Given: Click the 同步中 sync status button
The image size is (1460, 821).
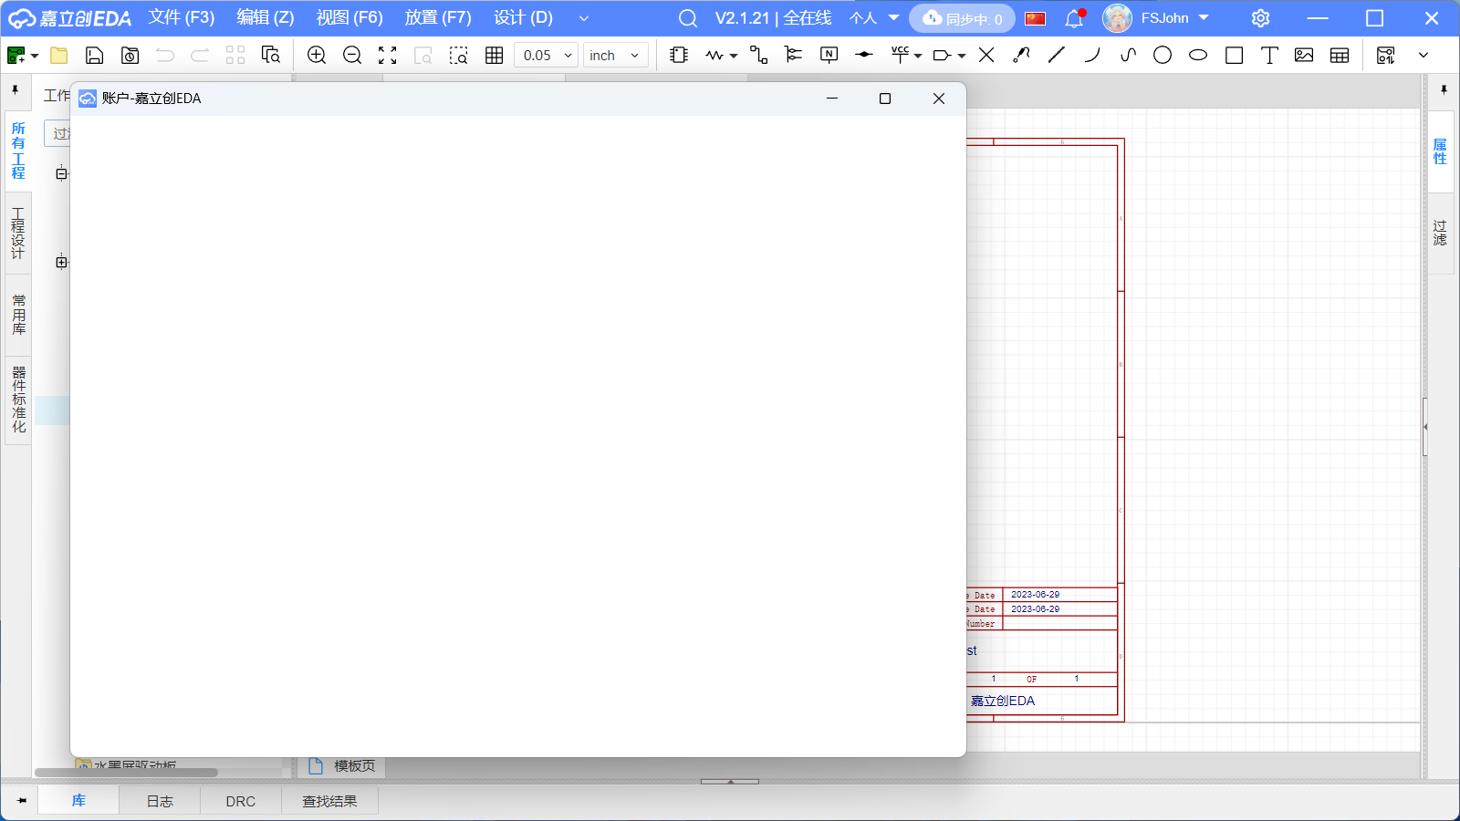Looking at the screenshot, I should [962, 18].
